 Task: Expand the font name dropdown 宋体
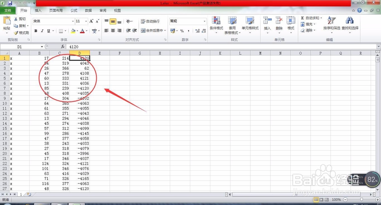coord(73,21)
